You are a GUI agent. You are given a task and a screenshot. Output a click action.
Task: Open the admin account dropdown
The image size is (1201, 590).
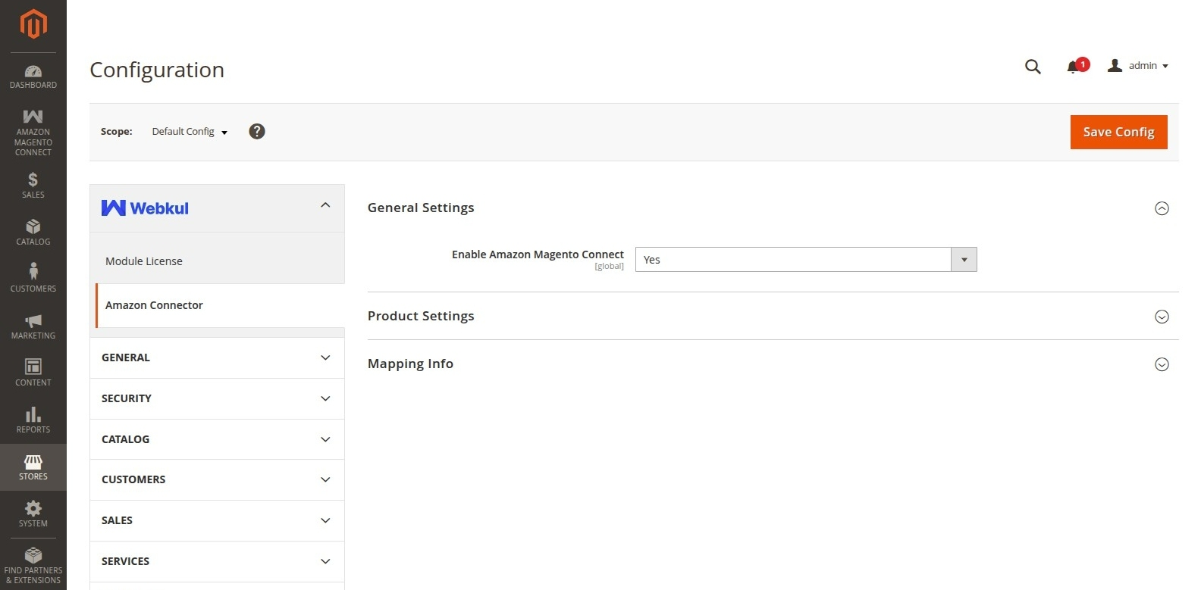coord(1138,66)
